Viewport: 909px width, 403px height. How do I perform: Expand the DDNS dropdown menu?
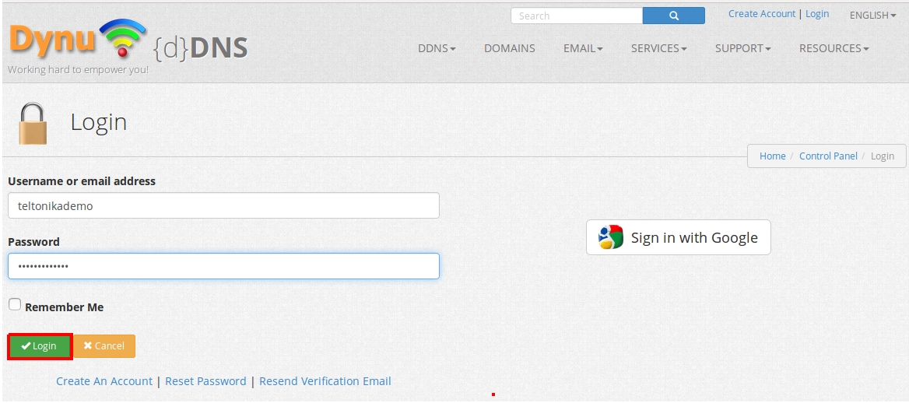tap(437, 48)
